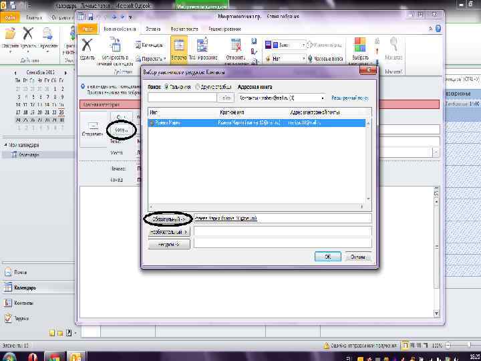This screenshot has height=361, width=481.
Task: Click the send/receive error warning icon in status bar
Action: click(327, 346)
